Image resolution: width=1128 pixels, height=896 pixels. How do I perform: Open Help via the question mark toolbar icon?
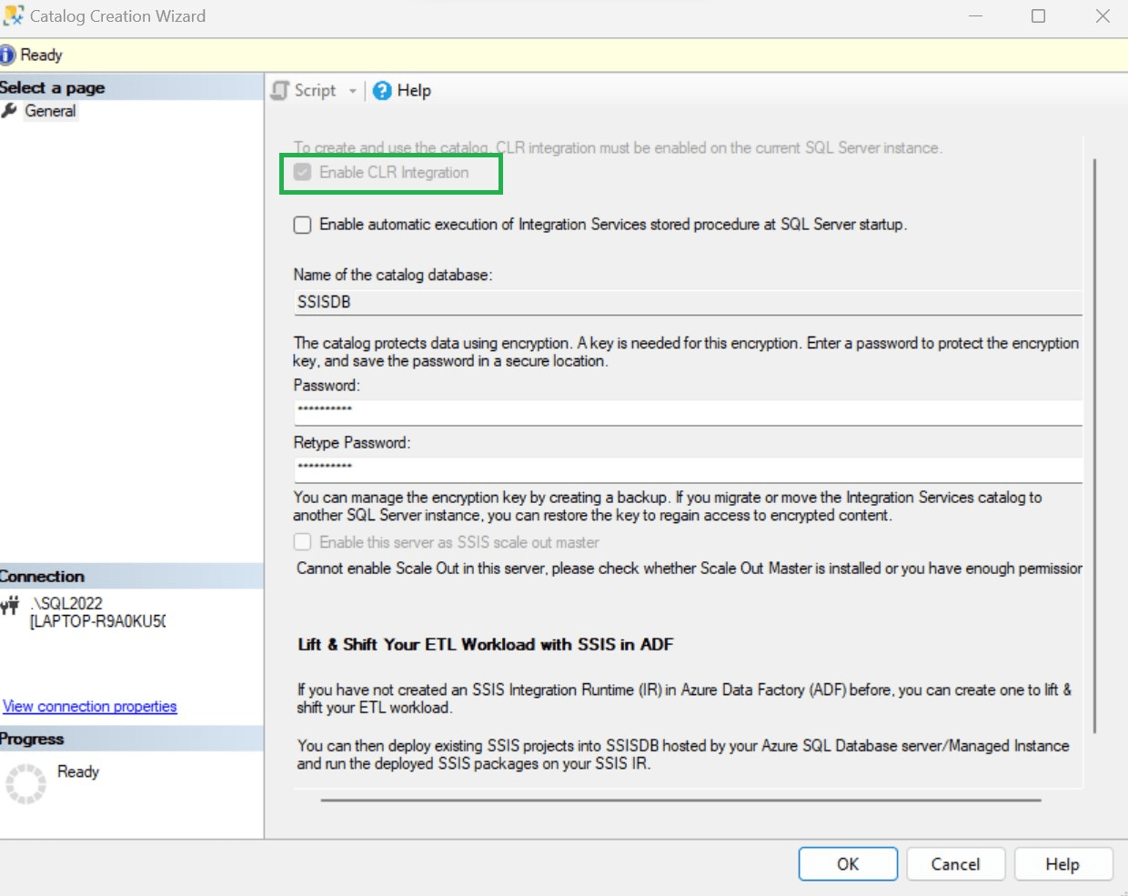click(380, 90)
